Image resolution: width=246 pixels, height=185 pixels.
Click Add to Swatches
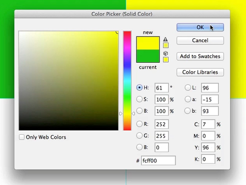pos(200,56)
